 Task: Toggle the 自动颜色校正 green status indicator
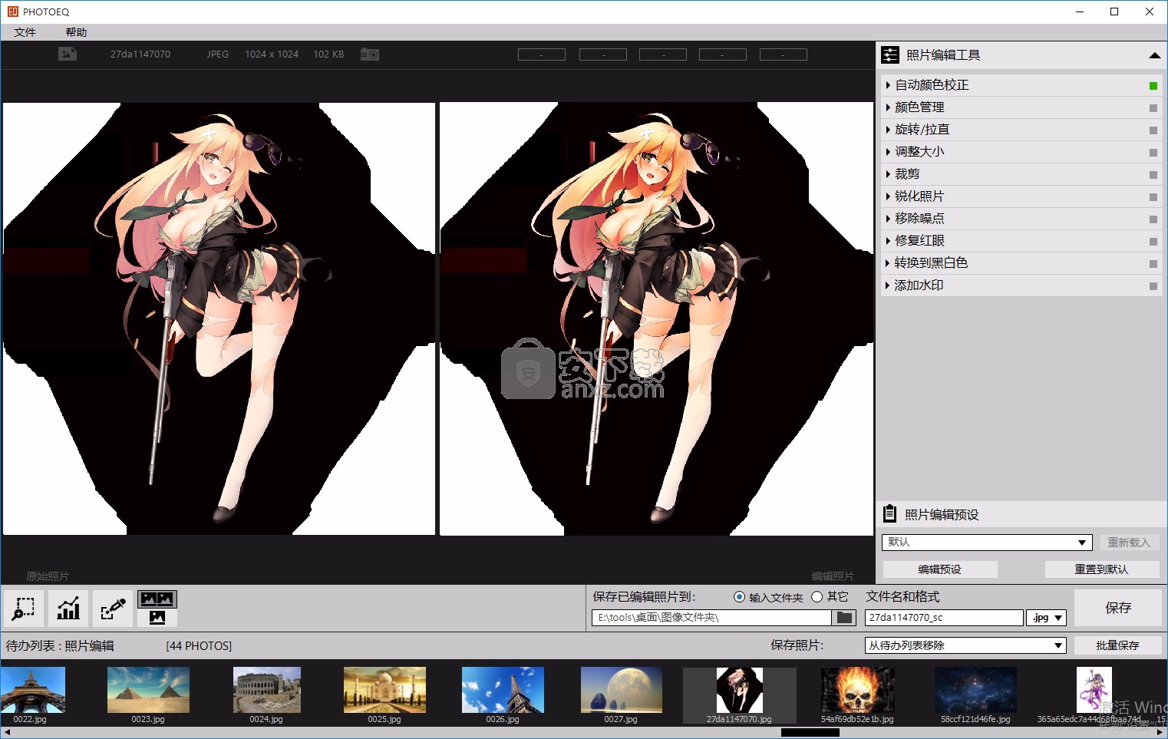click(x=1153, y=85)
